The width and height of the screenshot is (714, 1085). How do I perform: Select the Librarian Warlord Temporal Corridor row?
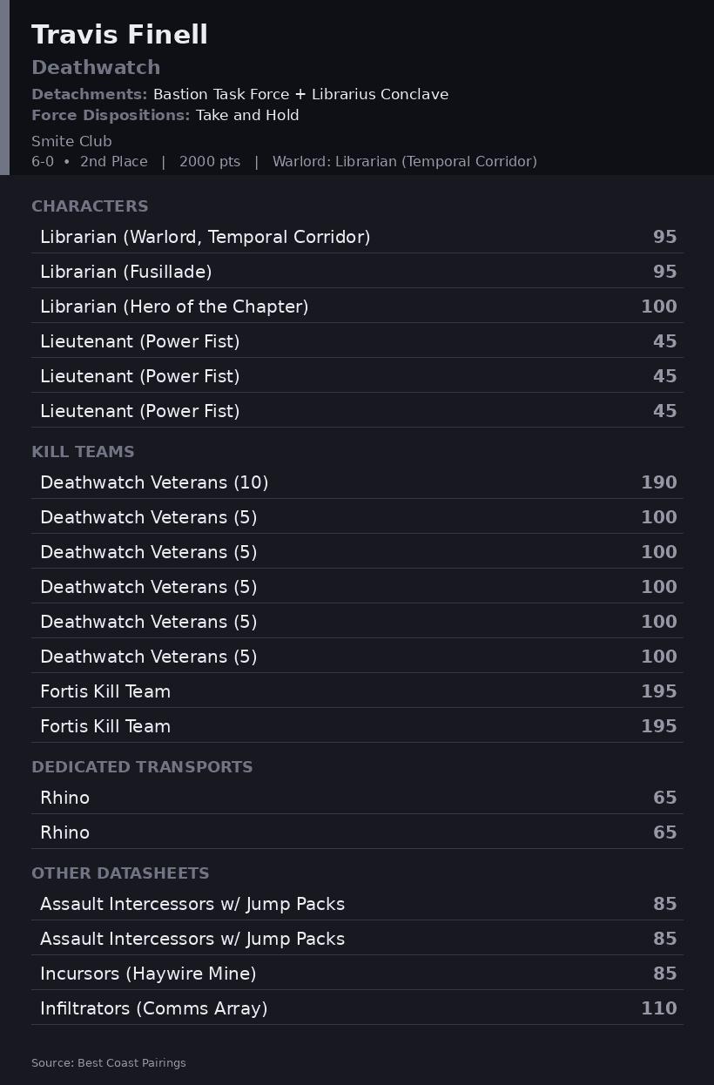(x=357, y=237)
